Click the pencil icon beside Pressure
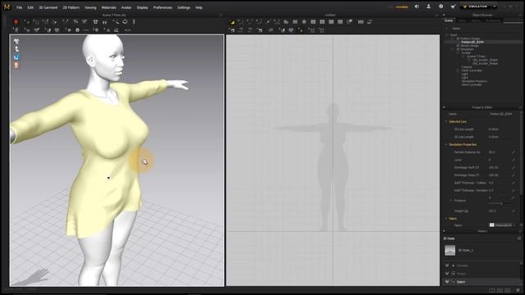 tap(514, 198)
